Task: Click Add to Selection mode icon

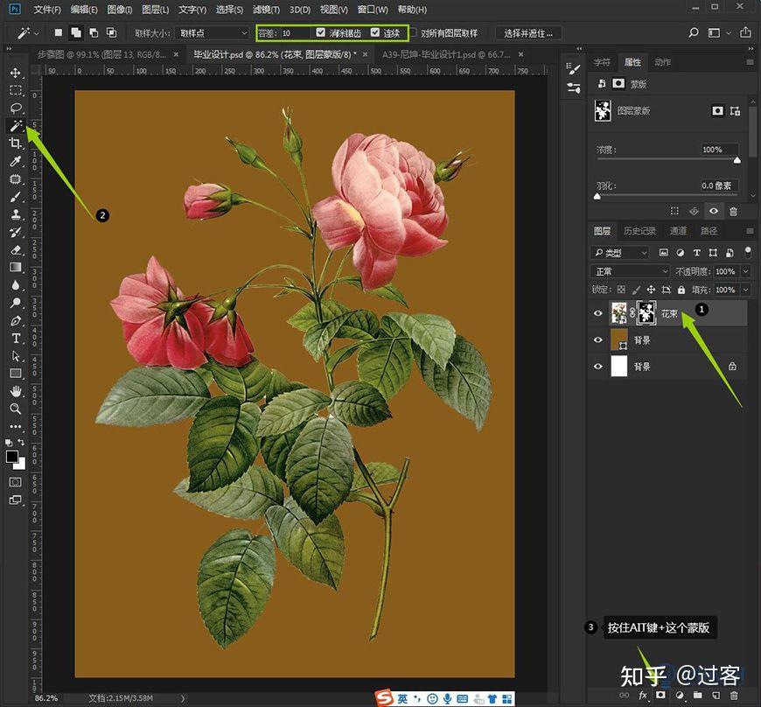Action: [76, 32]
